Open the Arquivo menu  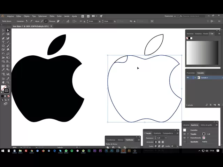click(10, 16)
